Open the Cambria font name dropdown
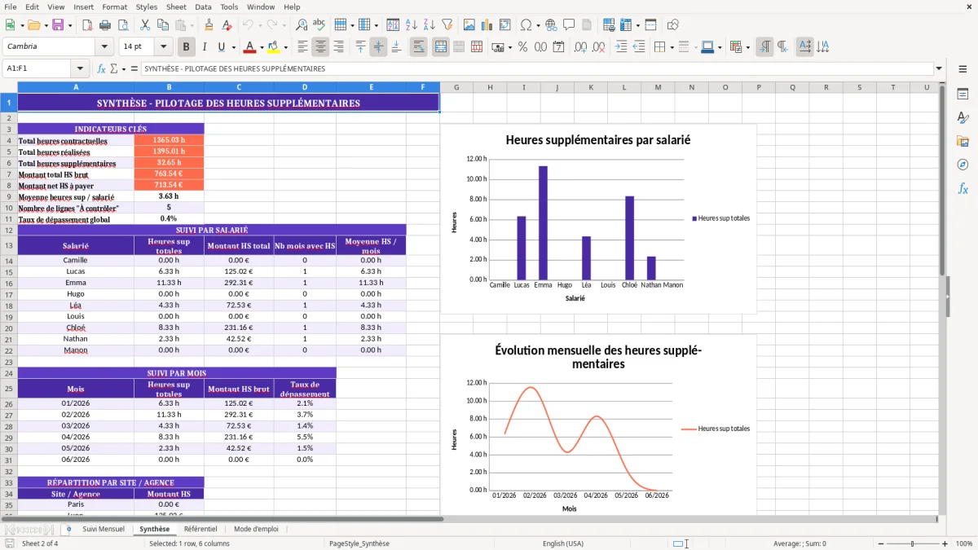 (104, 47)
